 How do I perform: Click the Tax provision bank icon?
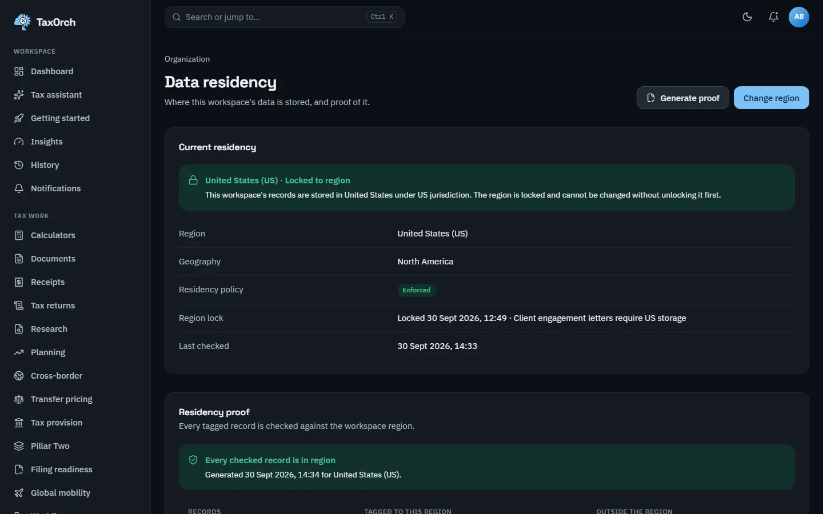coord(19,423)
